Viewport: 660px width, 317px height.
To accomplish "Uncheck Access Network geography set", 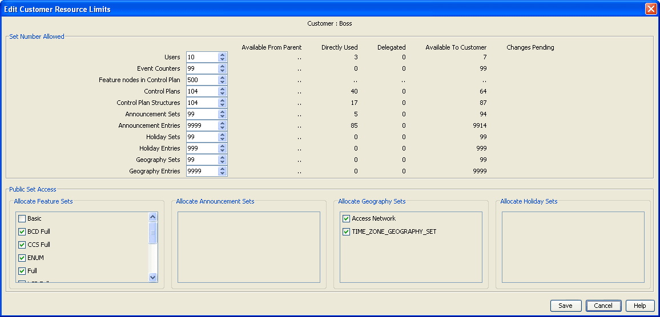I will click(347, 218).
